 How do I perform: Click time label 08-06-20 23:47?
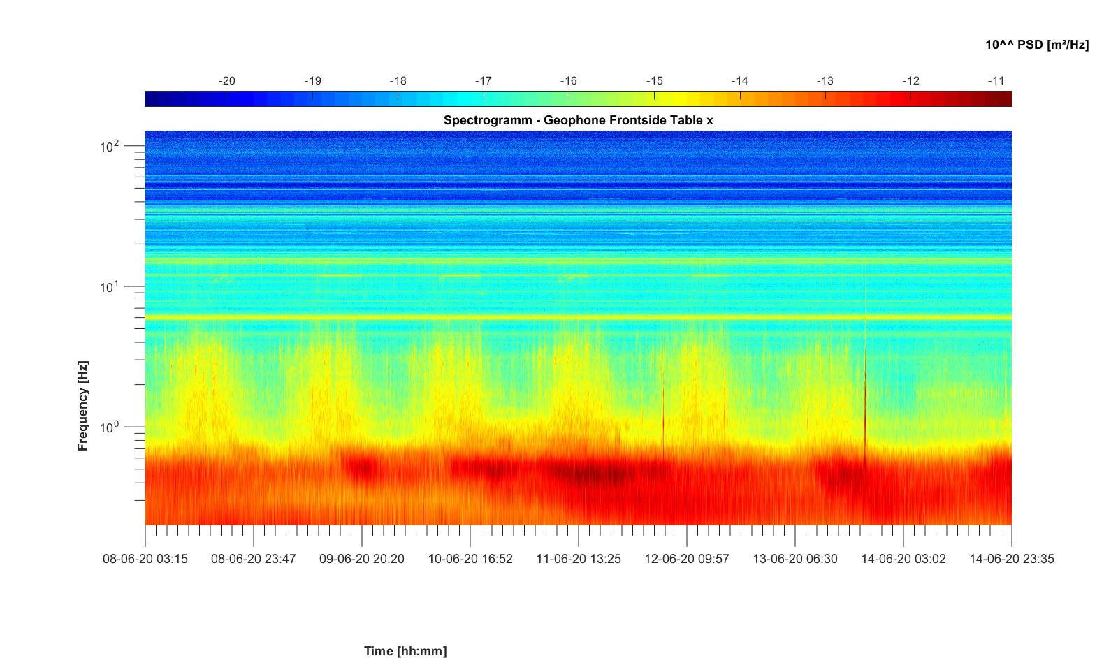(x=254, y=559)
